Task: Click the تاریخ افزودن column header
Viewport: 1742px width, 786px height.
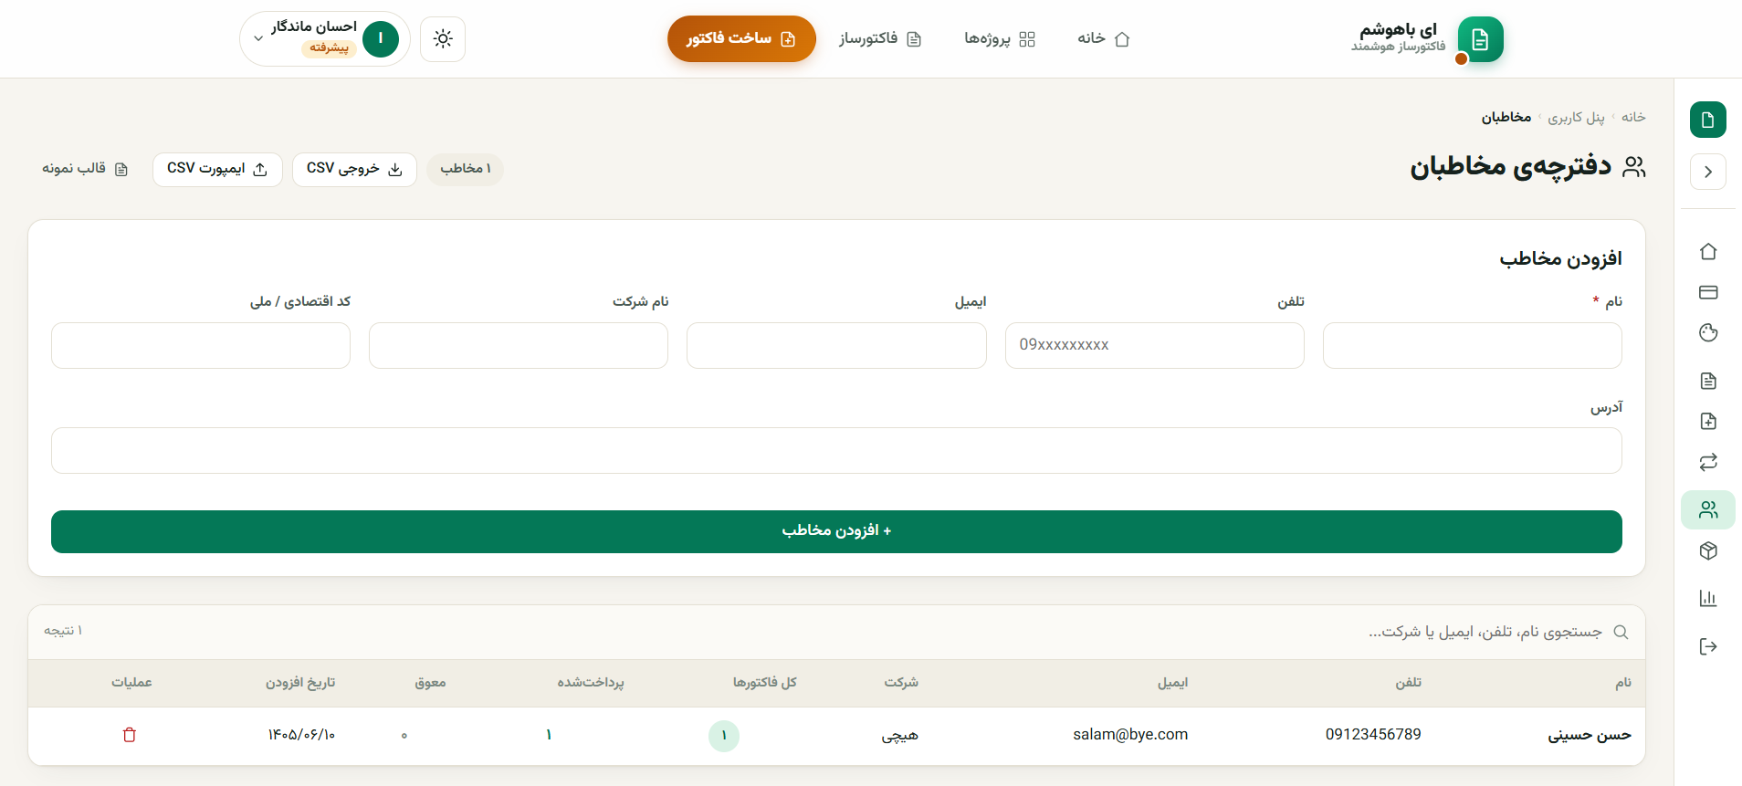Action: [300, 683]
